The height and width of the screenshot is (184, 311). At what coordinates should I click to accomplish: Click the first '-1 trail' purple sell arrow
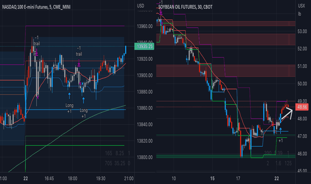36,52
